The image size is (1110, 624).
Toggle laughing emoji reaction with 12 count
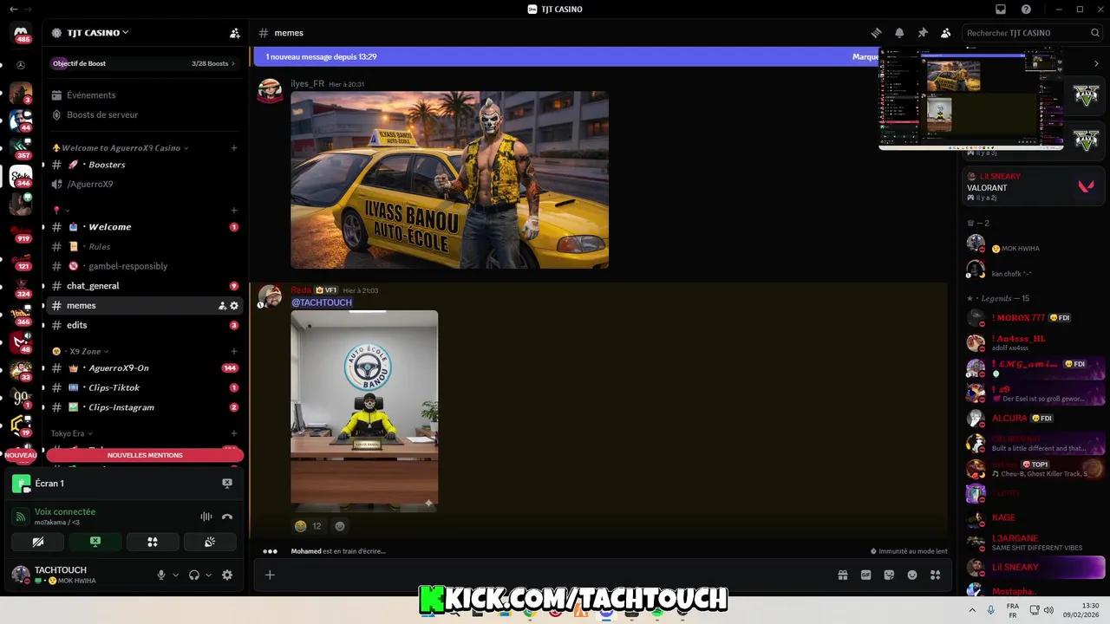[308, 526]
